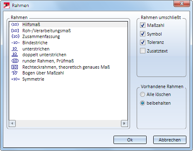
Task: Disable the Toleranz checkbox
Action: [x=142, y=42]
